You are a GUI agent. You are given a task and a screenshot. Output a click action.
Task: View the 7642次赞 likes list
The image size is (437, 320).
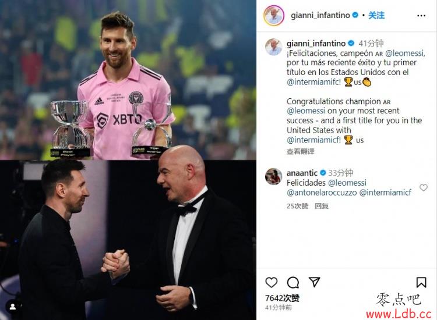point(282,298)
